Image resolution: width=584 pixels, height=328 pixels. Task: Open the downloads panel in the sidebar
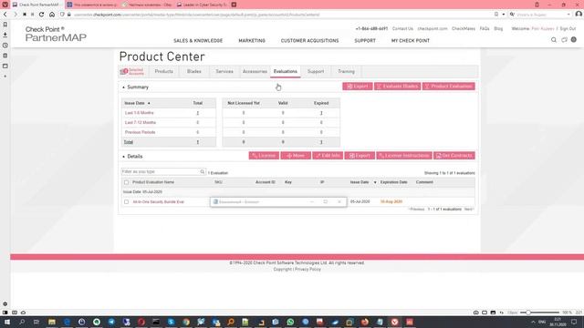pos(5,35)
